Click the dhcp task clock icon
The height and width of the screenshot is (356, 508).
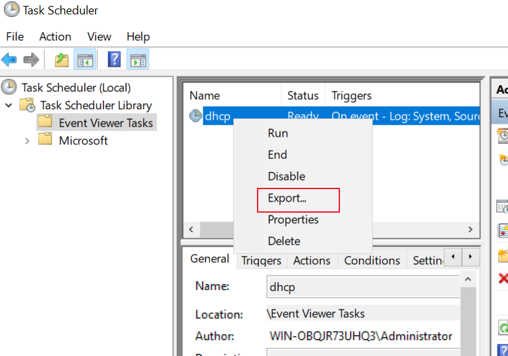click(195, 116)
